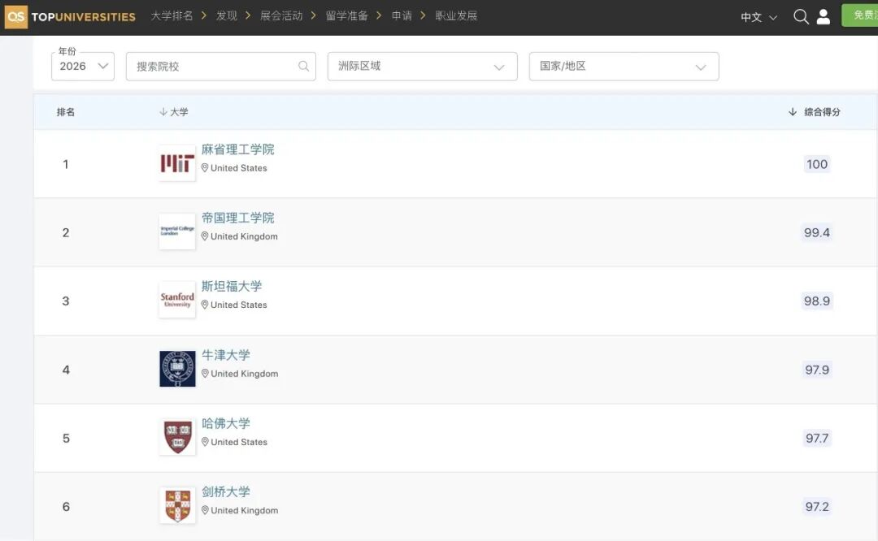Click the green 免费 button in the top bar

click(860, 15)
